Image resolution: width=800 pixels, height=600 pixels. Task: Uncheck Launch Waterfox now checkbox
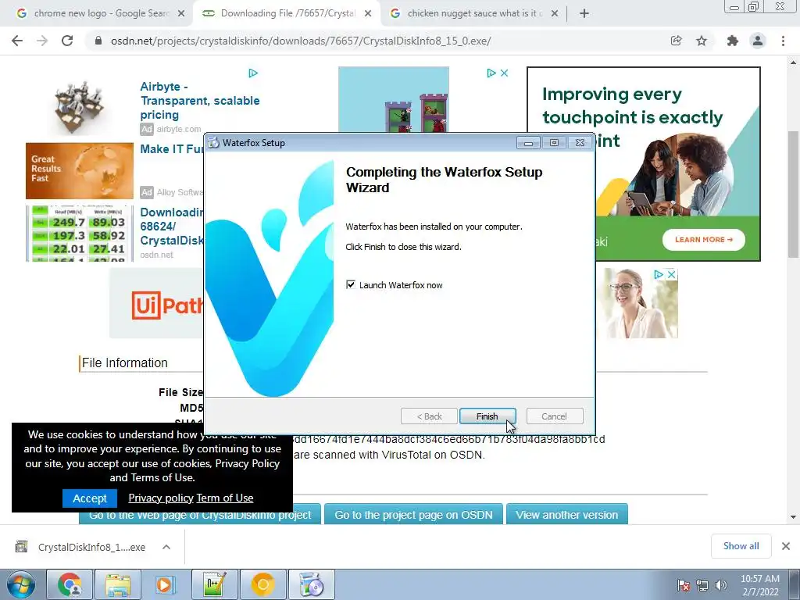(x=351, y=284)
